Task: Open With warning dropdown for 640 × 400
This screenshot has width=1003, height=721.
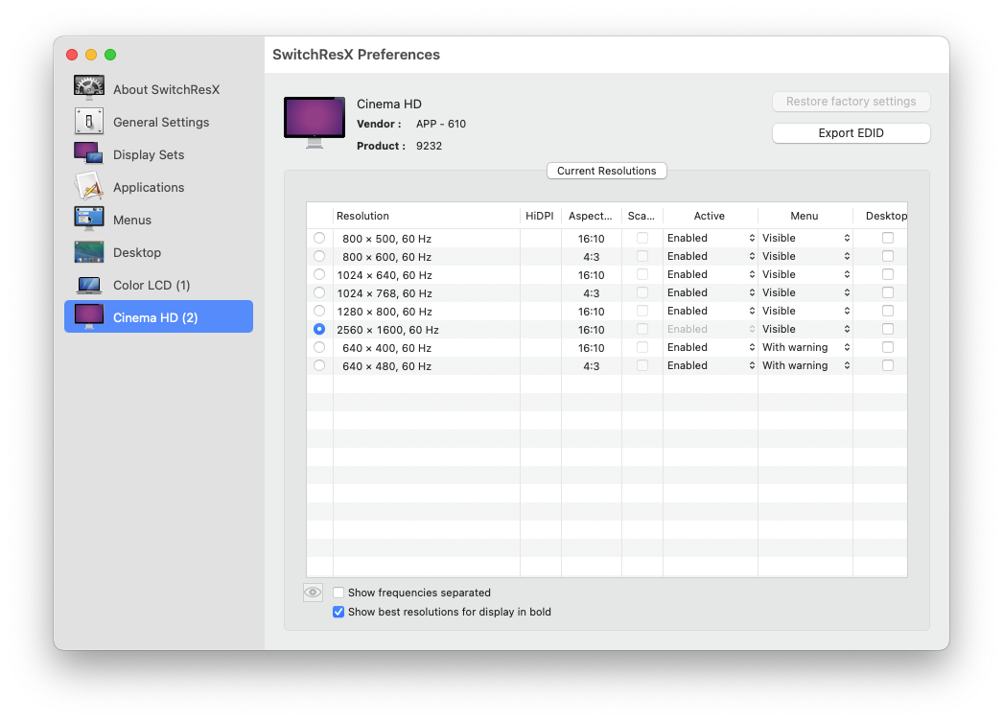Action: 805,347
